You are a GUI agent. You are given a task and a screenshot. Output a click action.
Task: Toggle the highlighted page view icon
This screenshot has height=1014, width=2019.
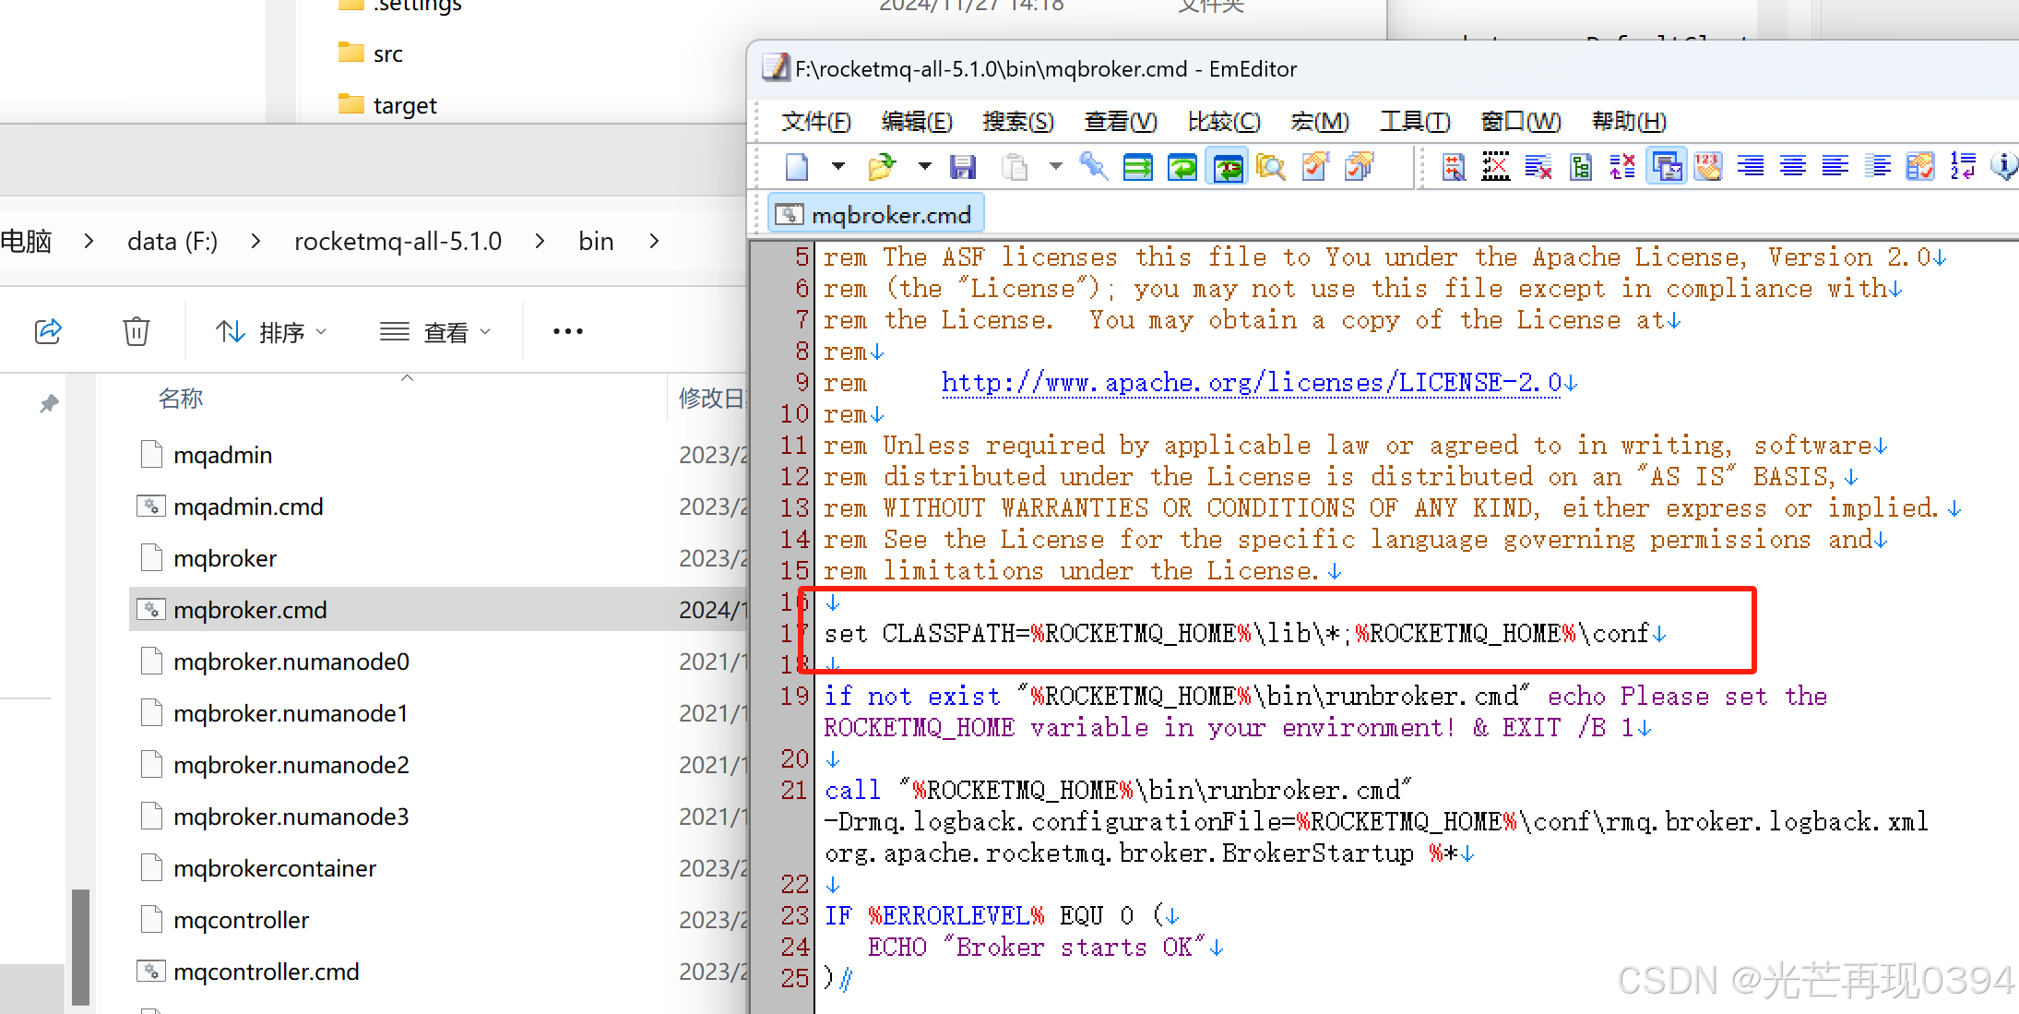pos(1667,166)
